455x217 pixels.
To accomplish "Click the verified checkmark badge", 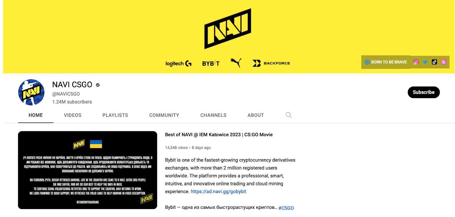I will click(x=98, y=85).
